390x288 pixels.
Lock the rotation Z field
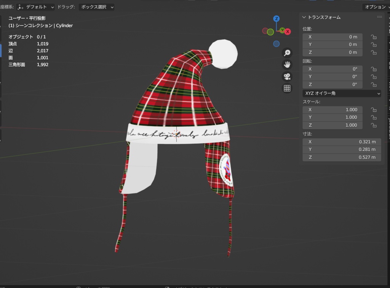point(374,84)
